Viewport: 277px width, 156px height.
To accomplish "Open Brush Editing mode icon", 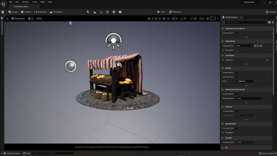I will click(120, 12).
